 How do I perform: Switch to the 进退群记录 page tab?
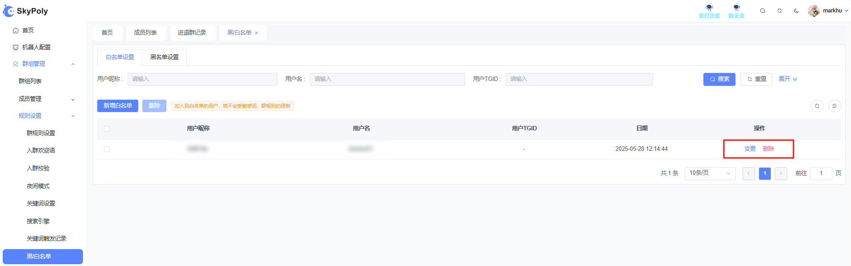click(x=192, y=33)
